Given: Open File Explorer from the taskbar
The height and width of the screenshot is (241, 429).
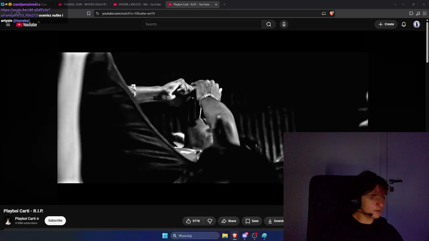Looking at the screenshot, I should [x=225, y=236].
